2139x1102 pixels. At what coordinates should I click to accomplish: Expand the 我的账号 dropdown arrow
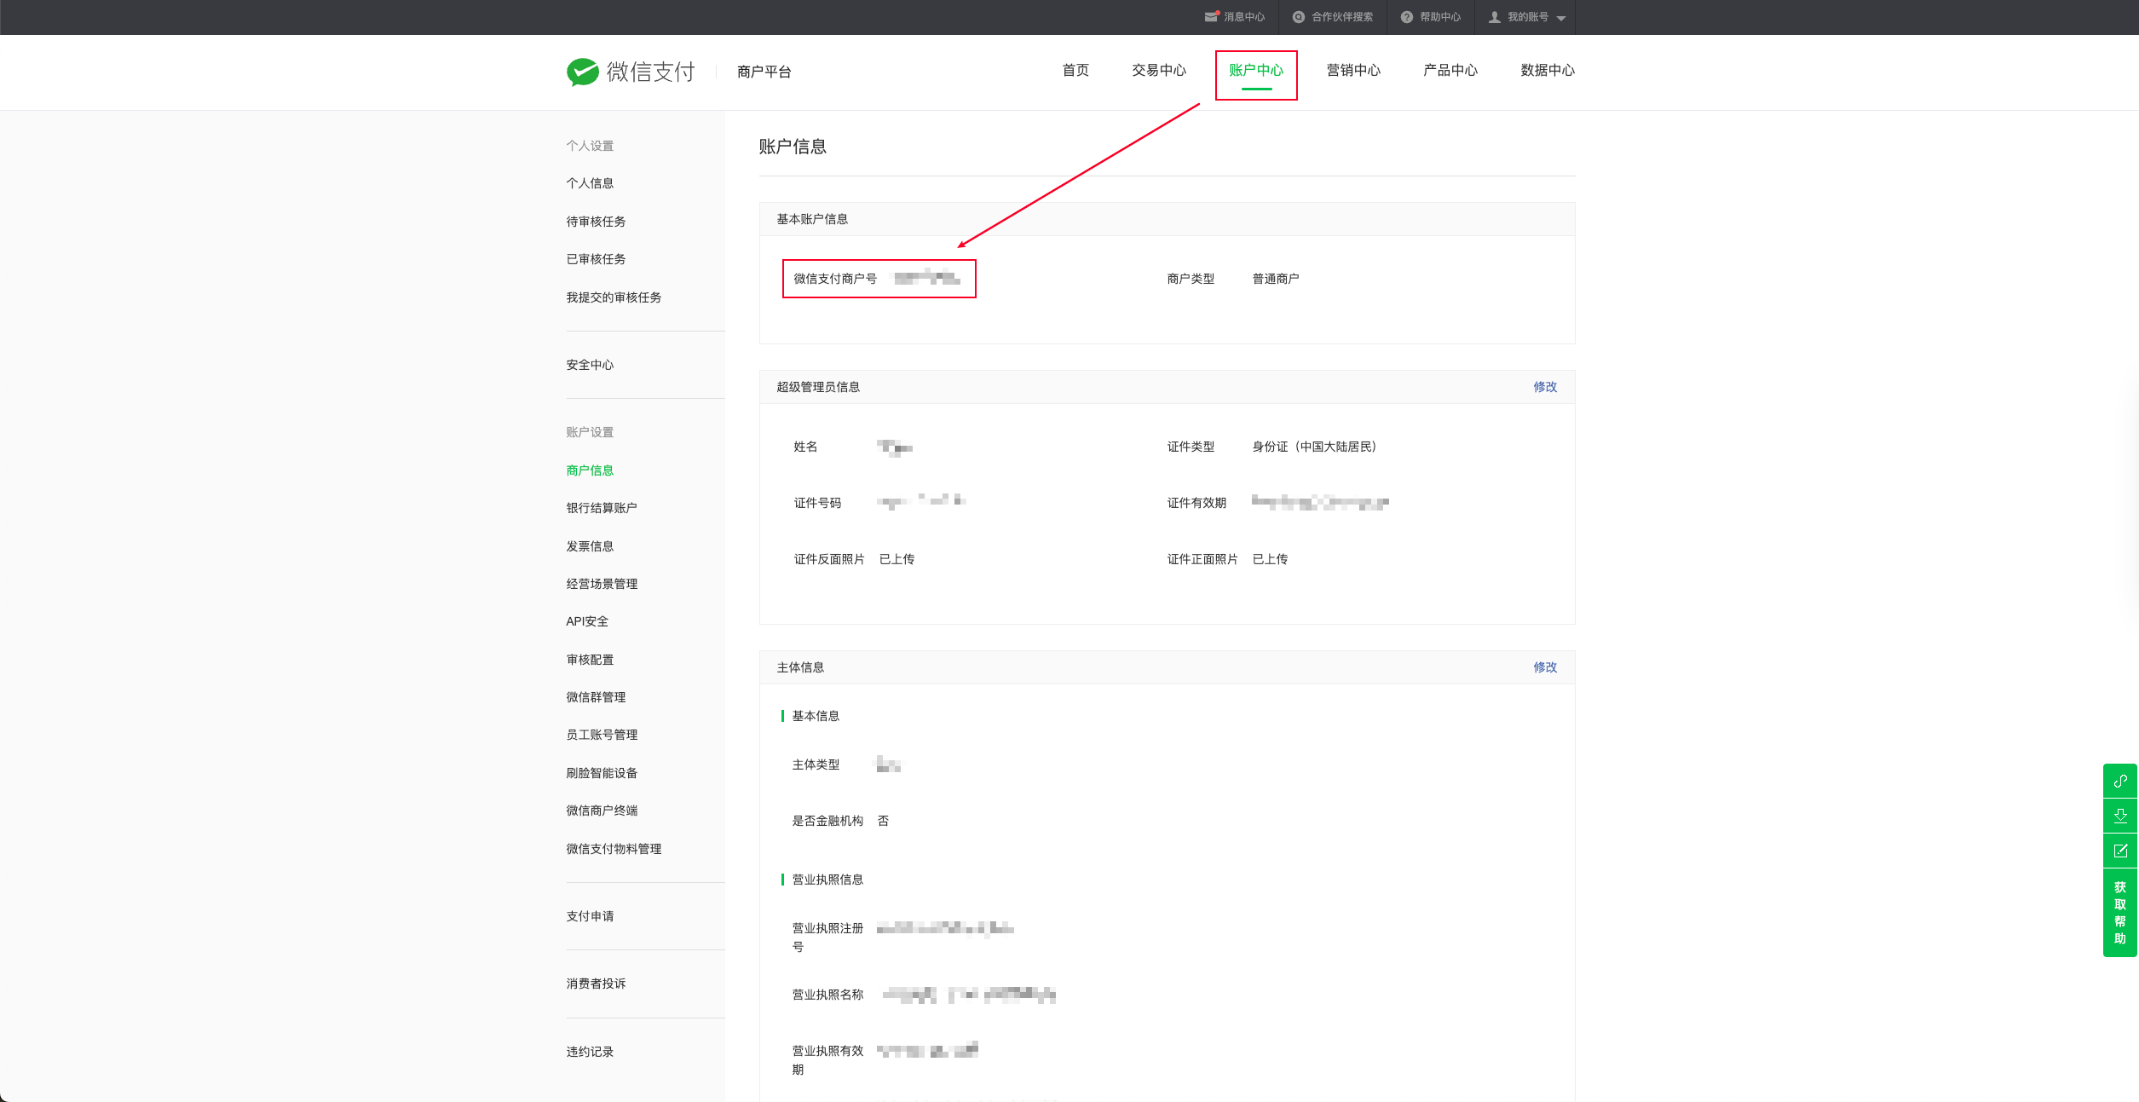pyautogui.click(x=1561, y=18)
